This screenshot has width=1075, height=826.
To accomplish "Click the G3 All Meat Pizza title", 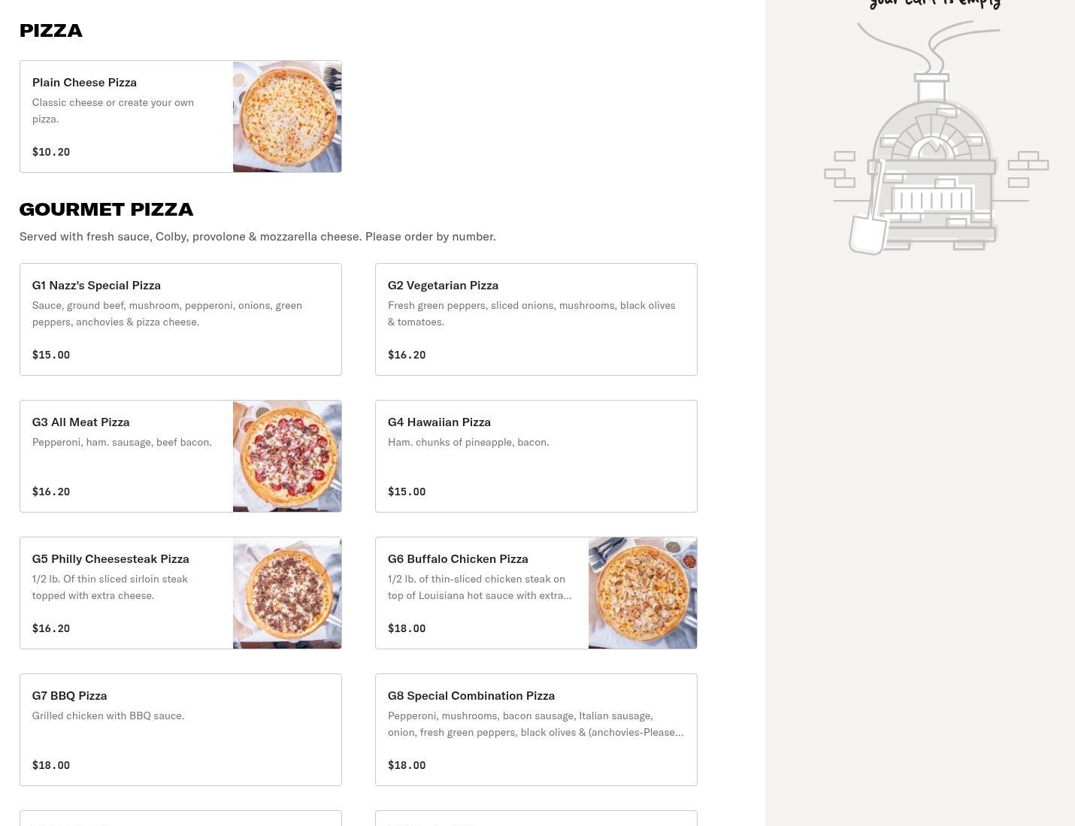I will pos(80,422).
